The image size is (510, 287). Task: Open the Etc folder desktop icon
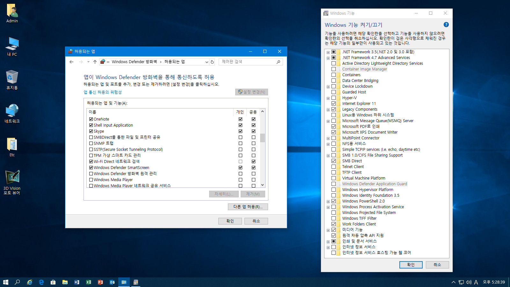[12, 147]
